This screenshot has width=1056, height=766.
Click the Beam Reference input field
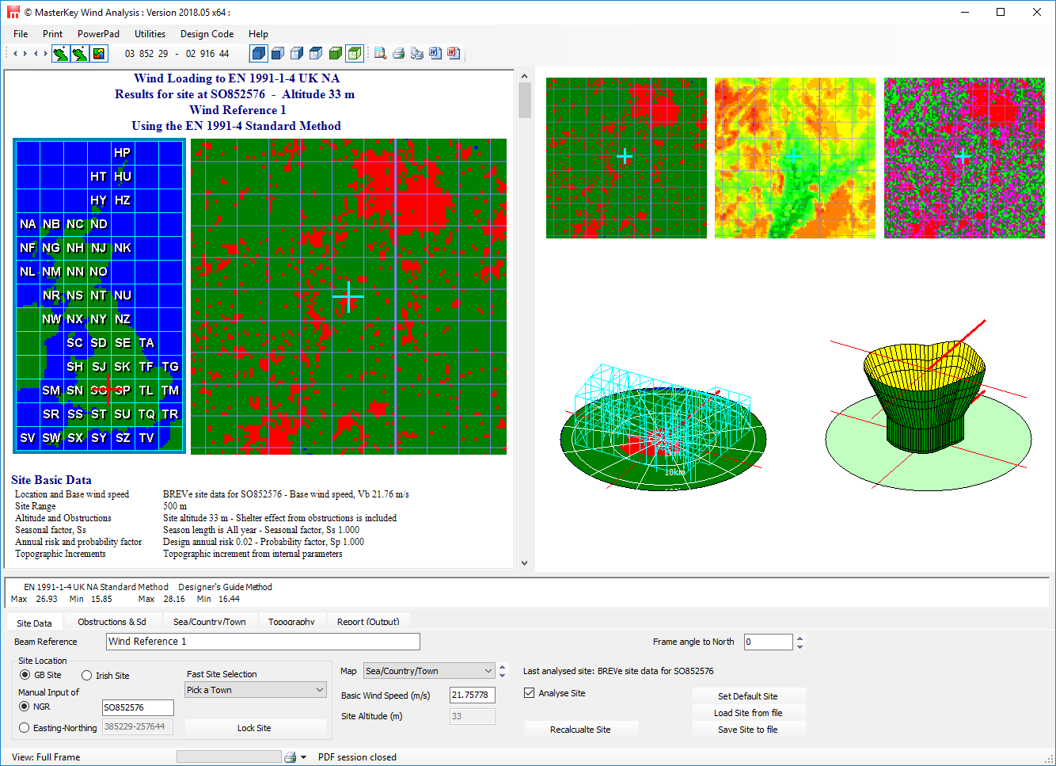263,642
